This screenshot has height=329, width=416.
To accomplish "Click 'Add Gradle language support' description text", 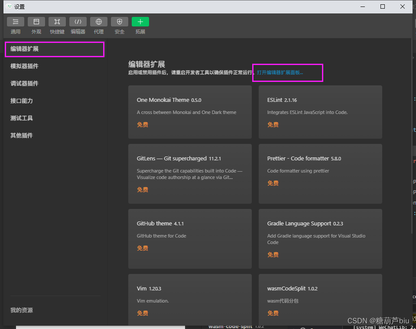I will click(316, 239).
